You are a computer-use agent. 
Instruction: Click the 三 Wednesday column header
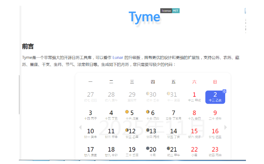point(132,82)
